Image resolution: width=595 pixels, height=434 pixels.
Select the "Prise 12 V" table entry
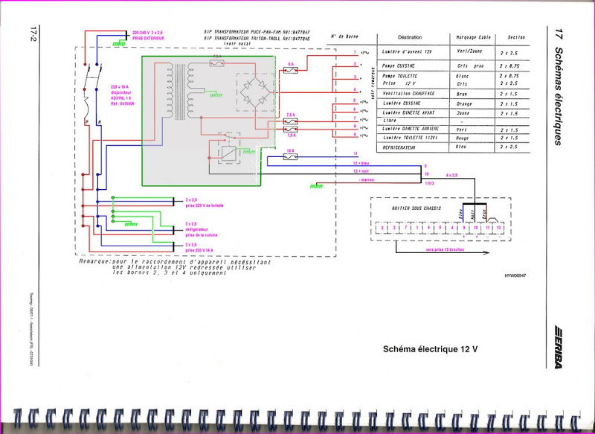click(399, 83)
